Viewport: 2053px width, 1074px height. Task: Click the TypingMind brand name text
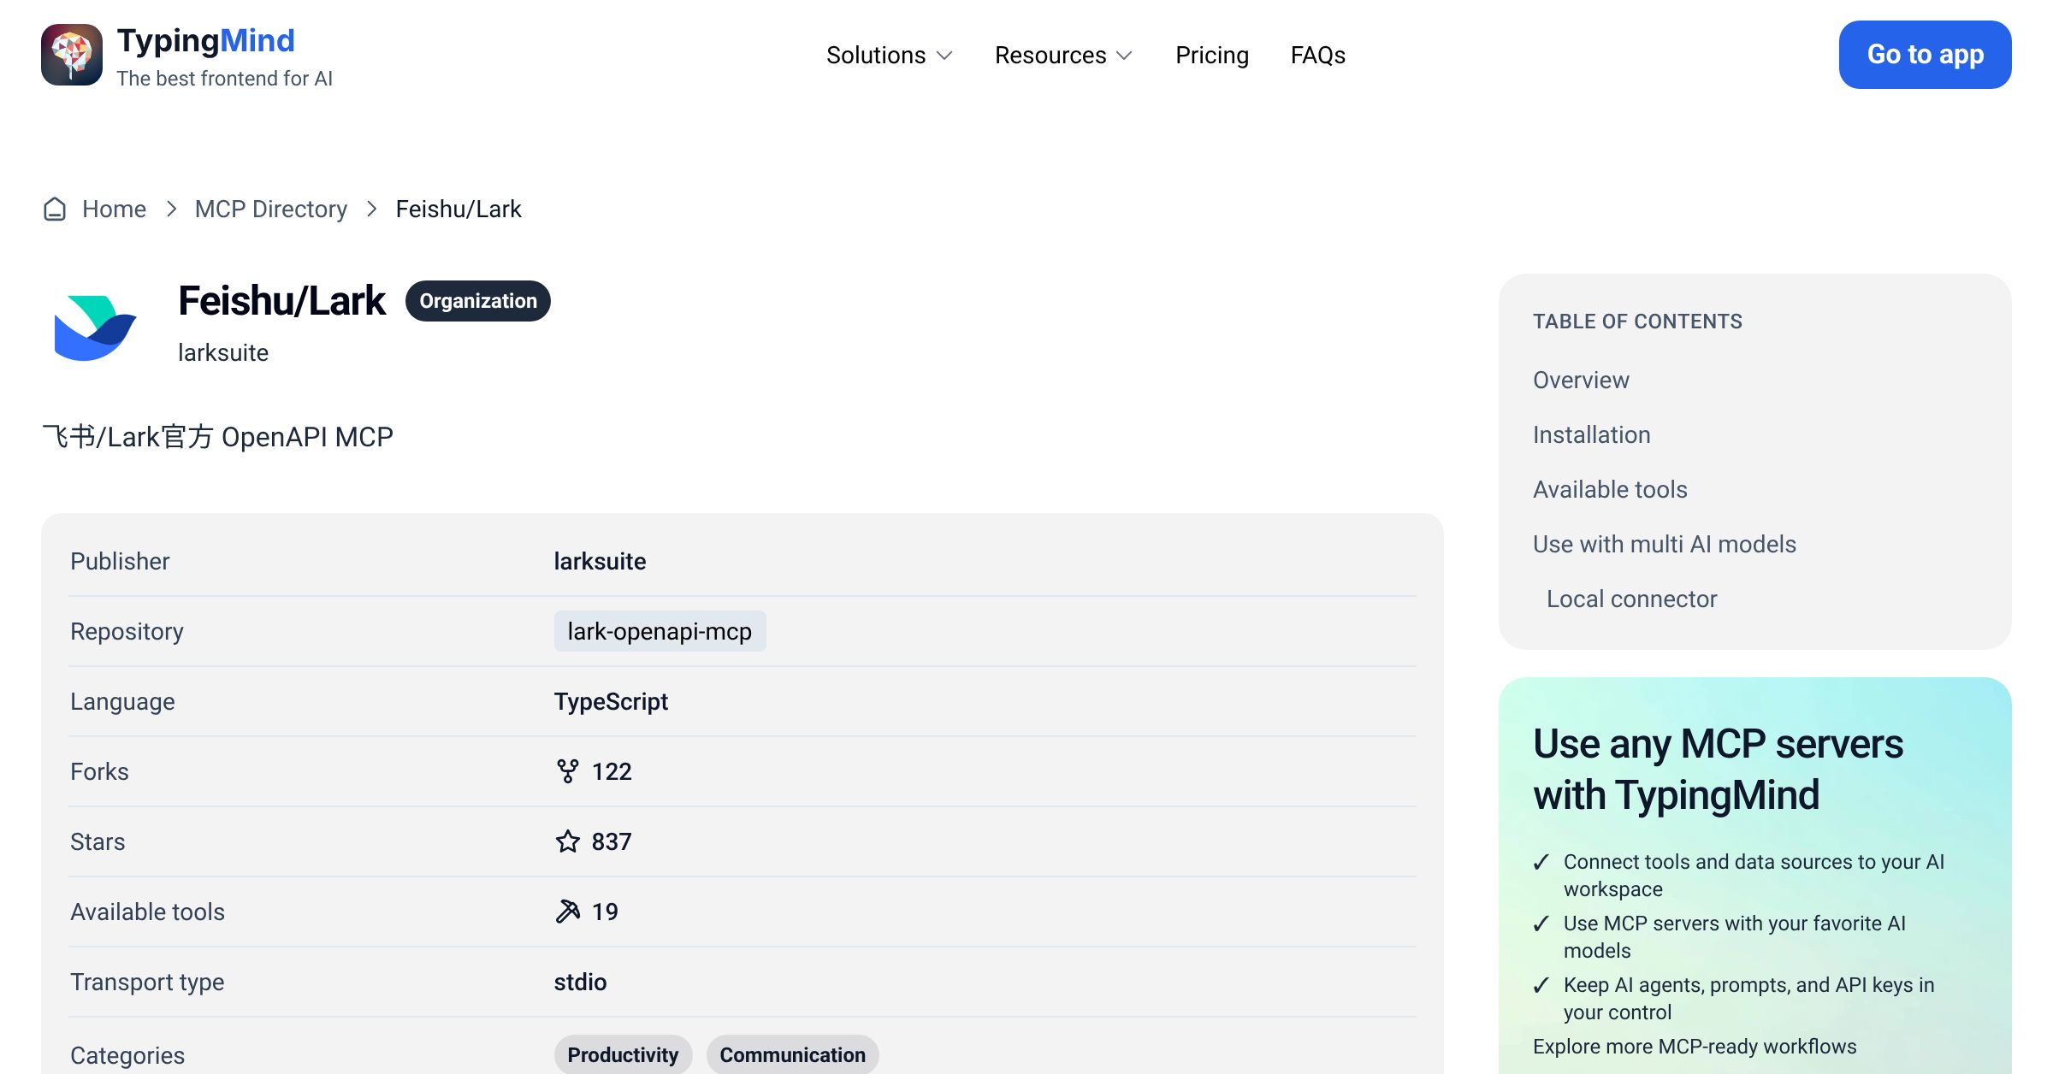coord(206,40)
